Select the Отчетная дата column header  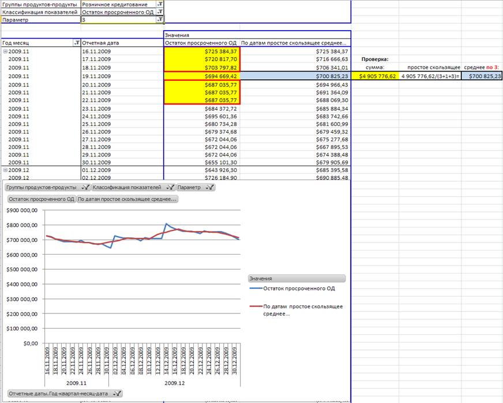(122, 43)
